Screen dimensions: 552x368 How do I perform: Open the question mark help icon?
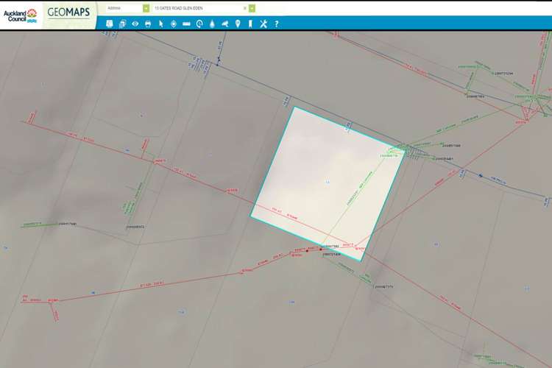[276, 24]
